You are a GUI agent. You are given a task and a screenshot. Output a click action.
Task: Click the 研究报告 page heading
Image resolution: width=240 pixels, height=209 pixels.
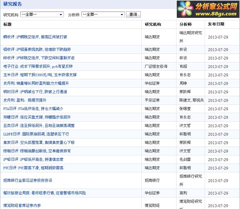pyautogui.click(x=13, y=4)
